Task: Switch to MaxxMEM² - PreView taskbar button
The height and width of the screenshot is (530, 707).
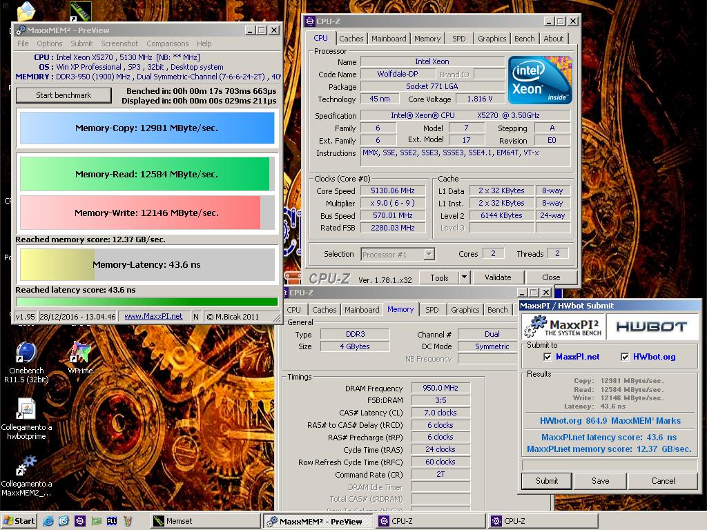Action: (318, 521)
